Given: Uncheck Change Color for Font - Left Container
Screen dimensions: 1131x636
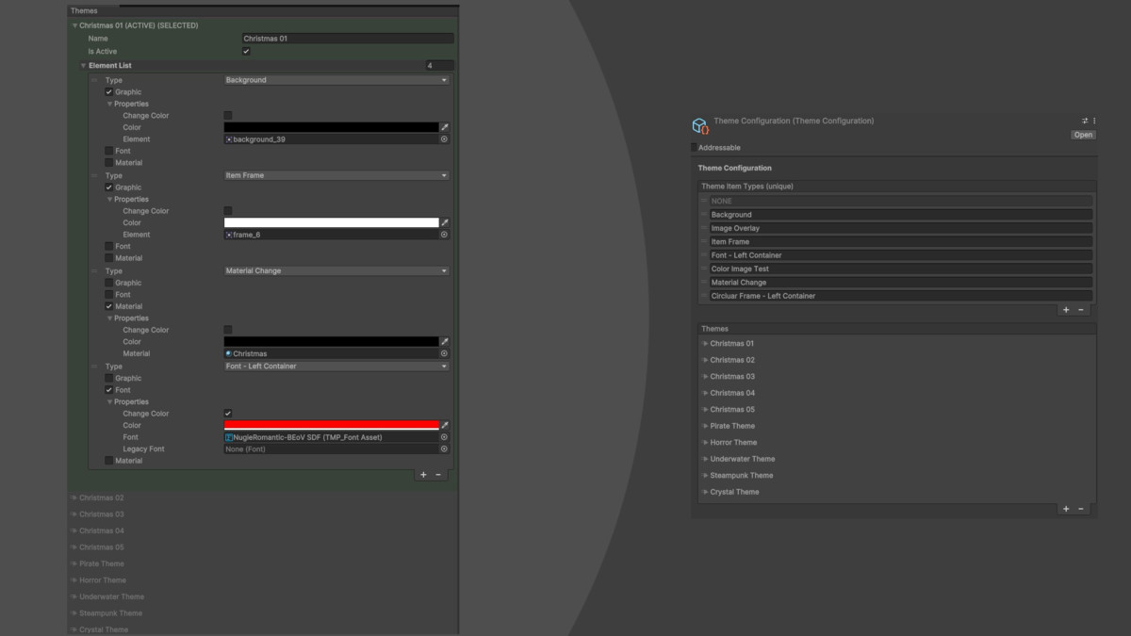Looking at the screenshot, I should click(x=226, y=413).
